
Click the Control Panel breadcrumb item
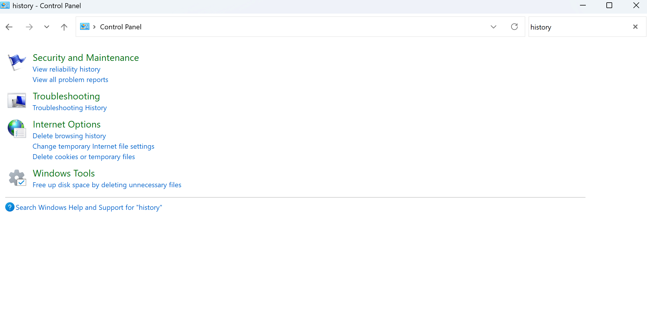(x=121, y=27)
